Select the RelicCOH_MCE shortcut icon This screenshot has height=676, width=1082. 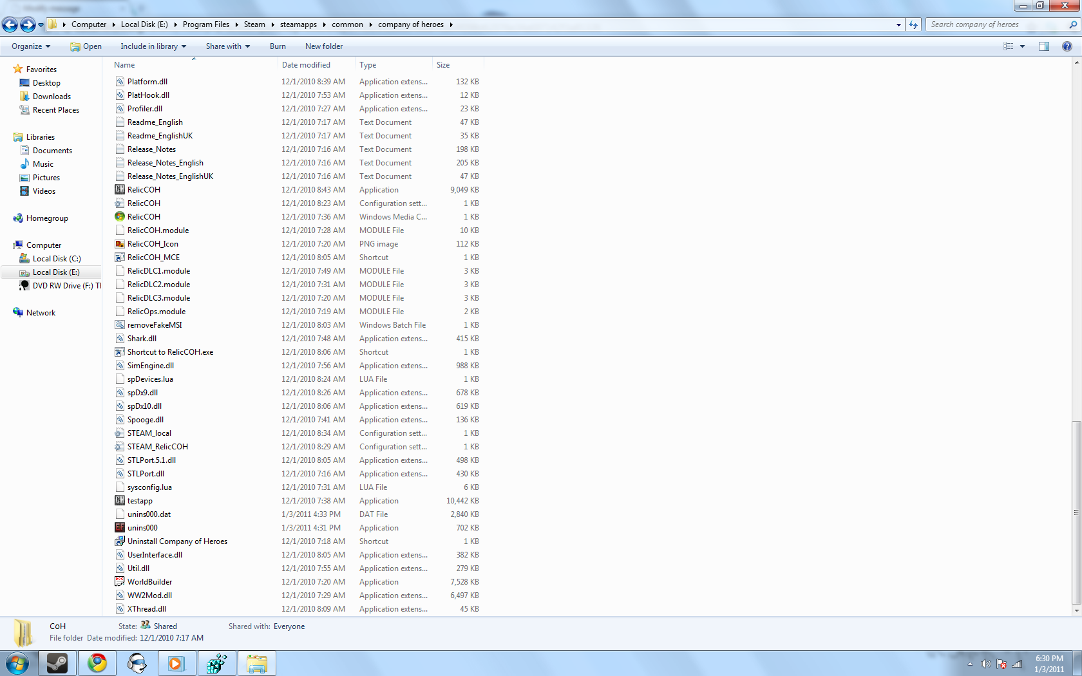click(x=120, y=258)
